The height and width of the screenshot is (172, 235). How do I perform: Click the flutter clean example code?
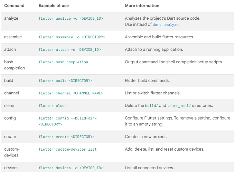coord(53,106)
